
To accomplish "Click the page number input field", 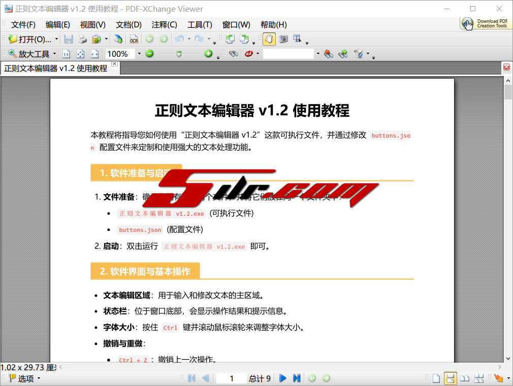I will point(231,378).
